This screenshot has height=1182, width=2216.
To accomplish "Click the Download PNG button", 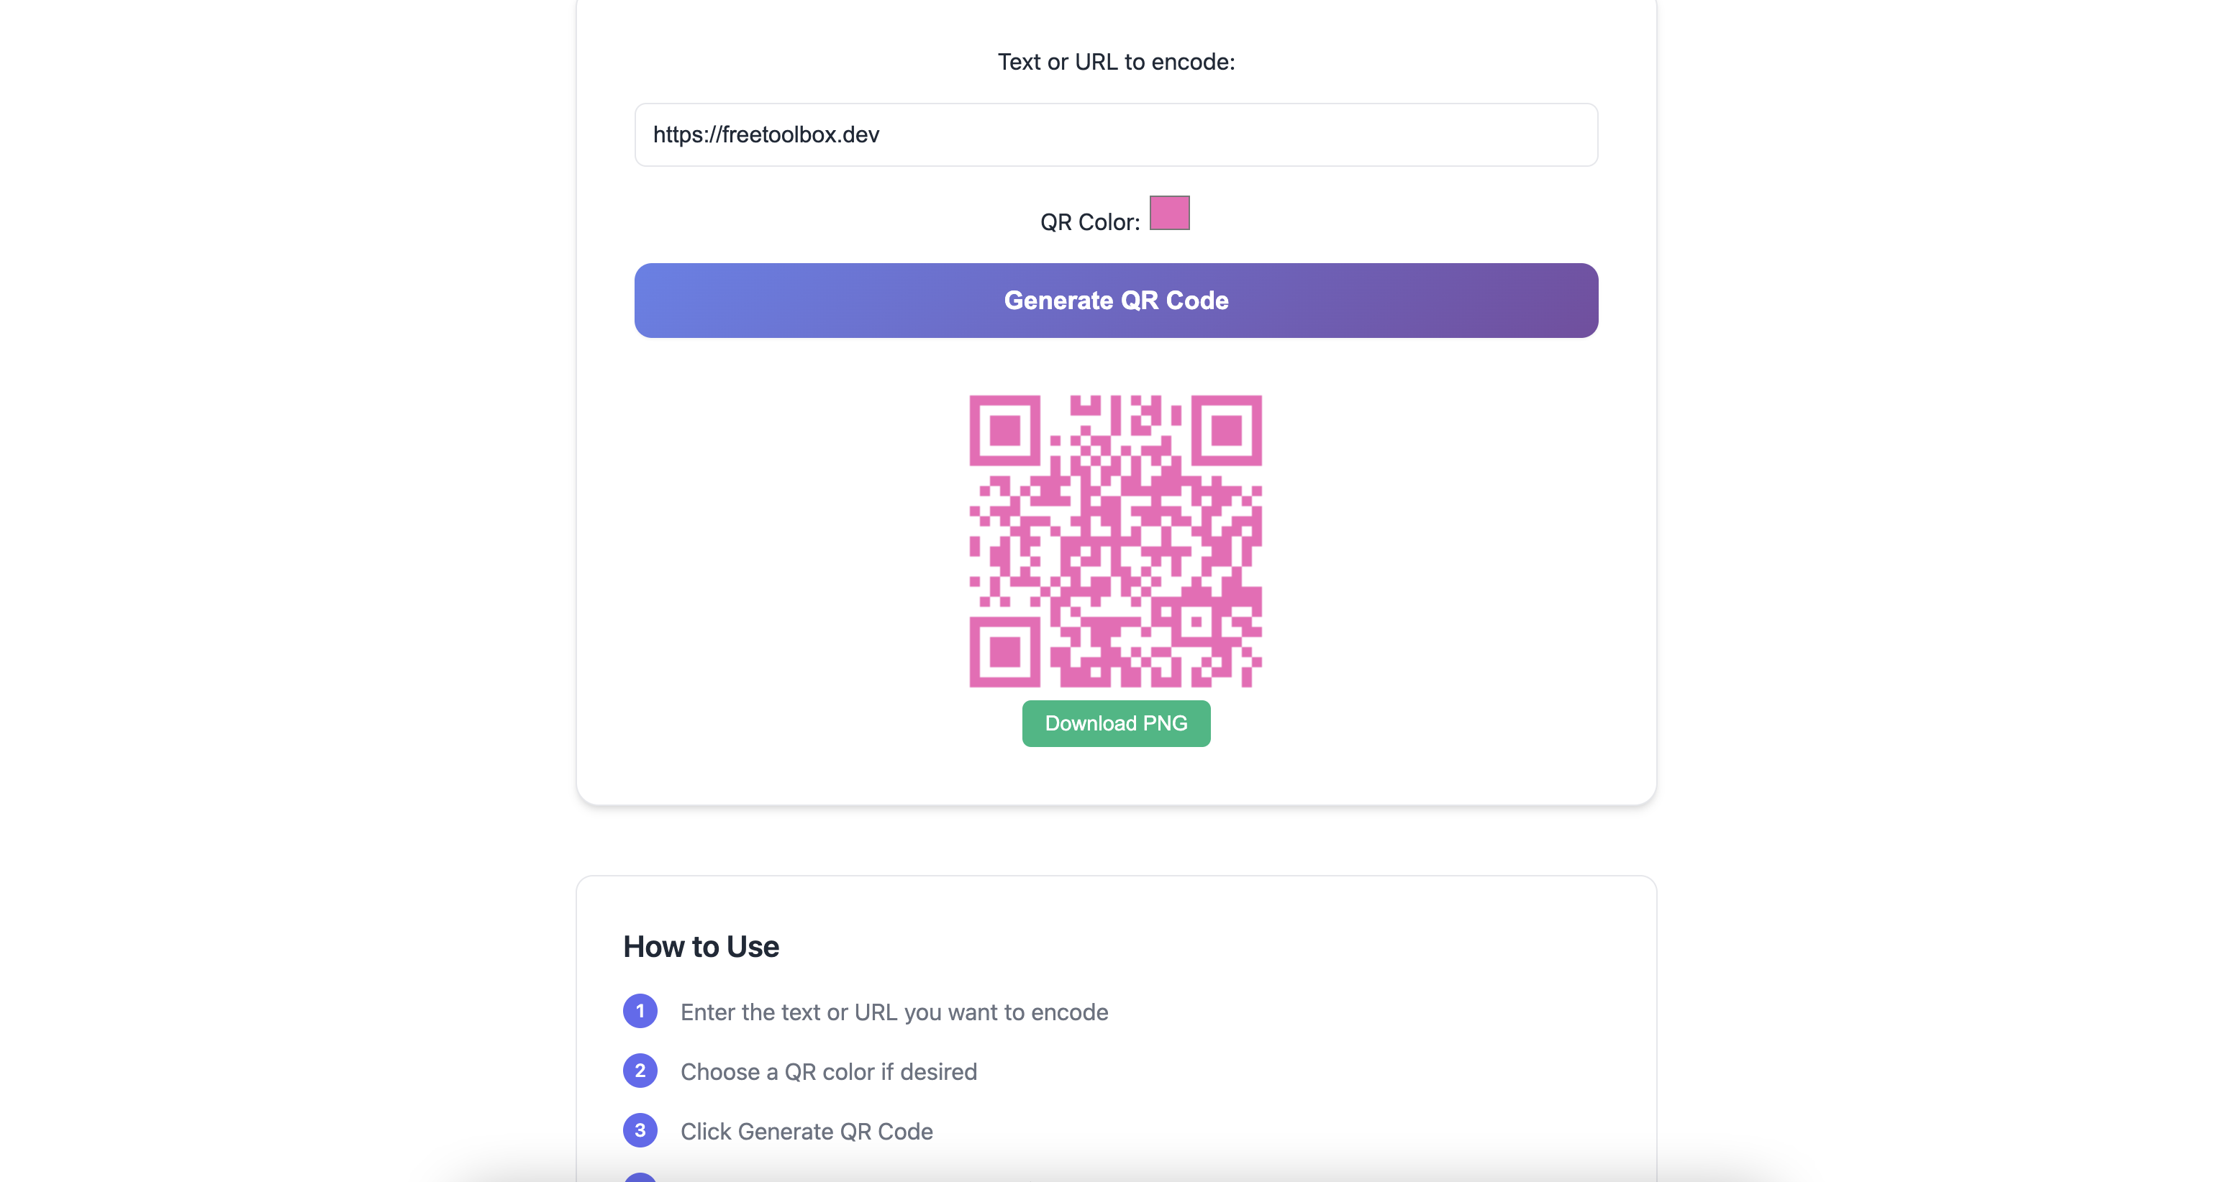I will (x=1116, y=723).
